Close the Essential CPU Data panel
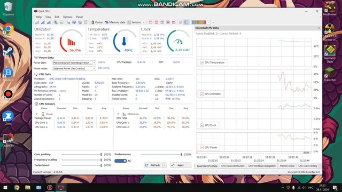 coord(319,28)
